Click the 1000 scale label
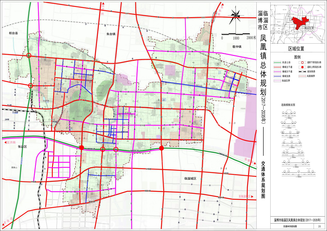This screenshot has height=231, width=327. tap(236, 38)
